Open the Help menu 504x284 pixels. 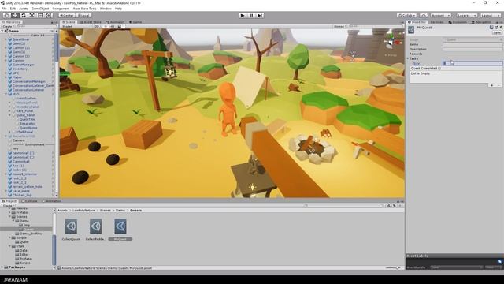118,9
